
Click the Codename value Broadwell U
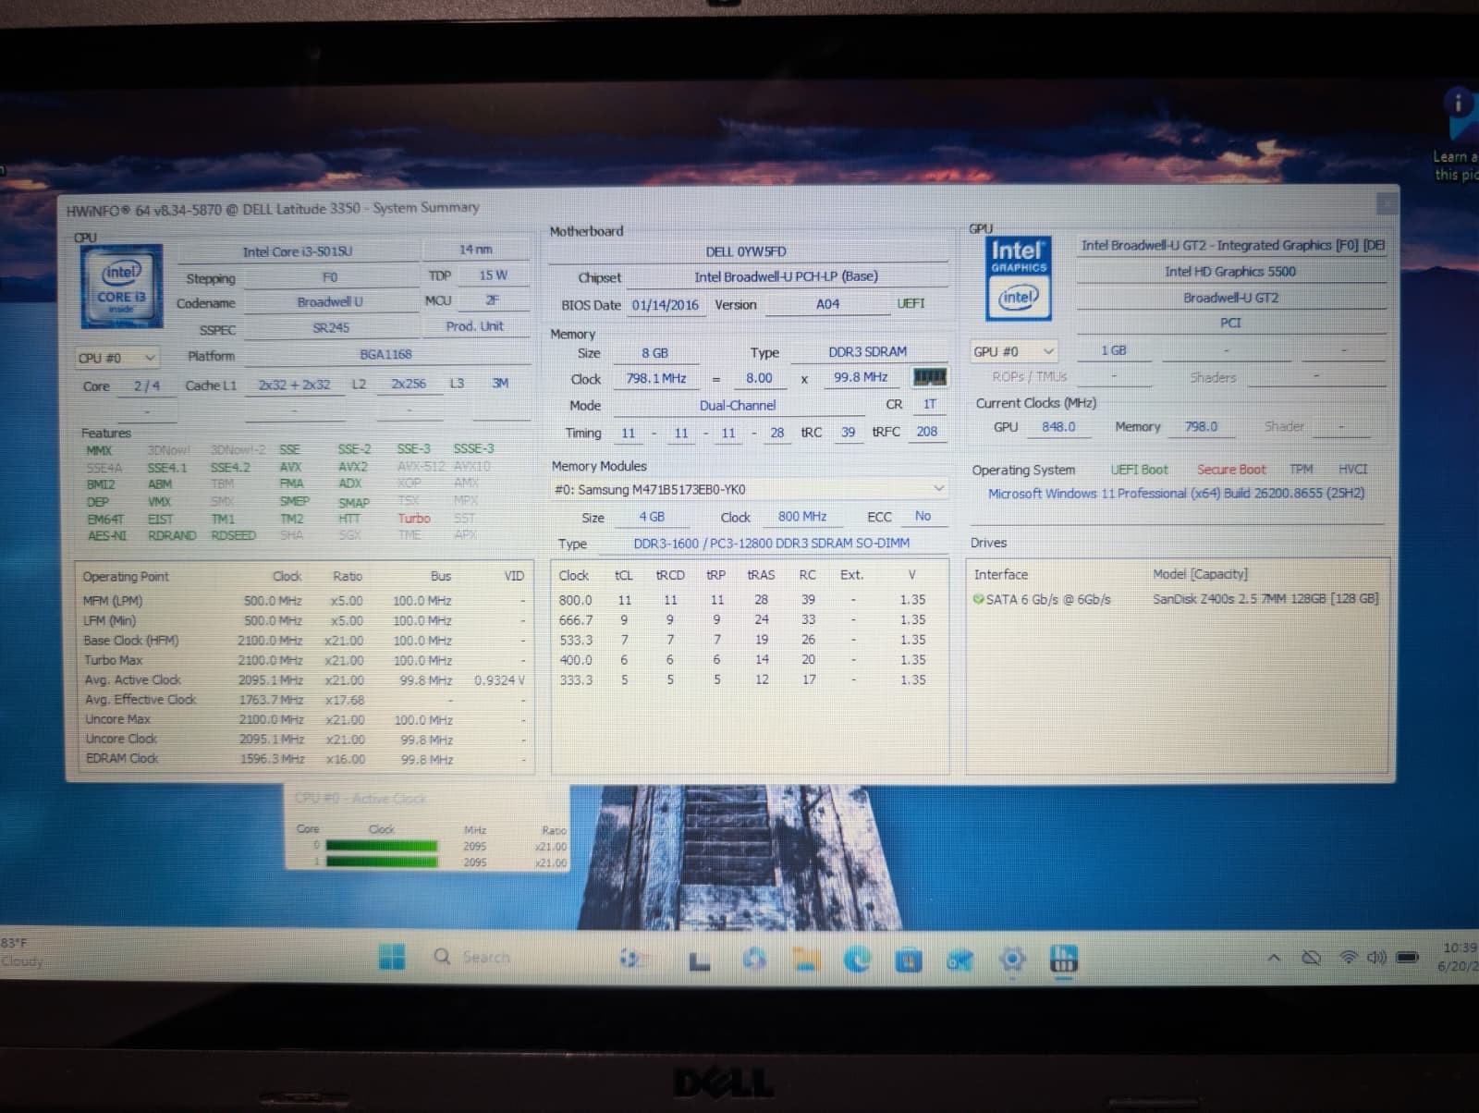(330, 302)
